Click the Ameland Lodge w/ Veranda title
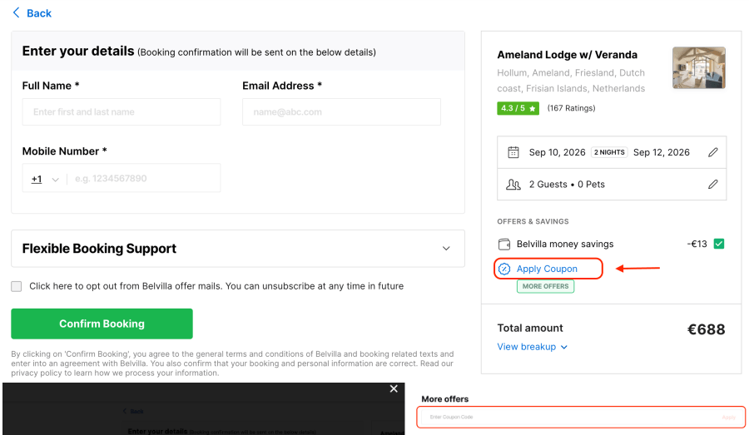 pos(567,55)
